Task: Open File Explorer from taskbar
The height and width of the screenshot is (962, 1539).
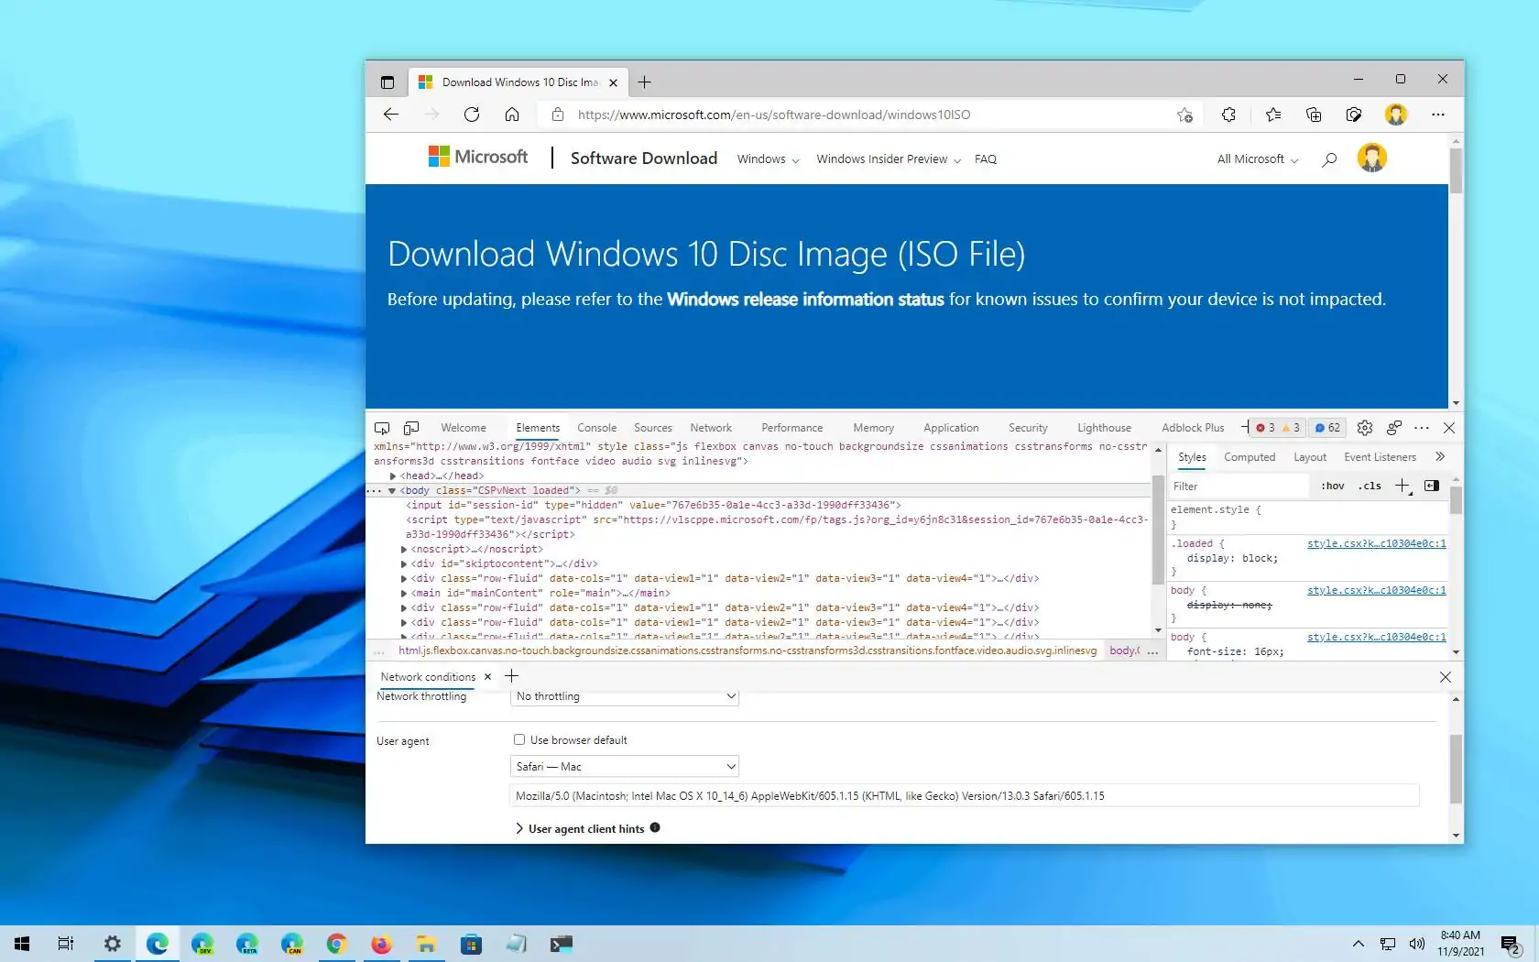Action: [x=426, y=943]
